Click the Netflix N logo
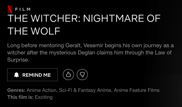Viewport: 182px width, 107px height. pyautogui.click(x=10, y=9)
